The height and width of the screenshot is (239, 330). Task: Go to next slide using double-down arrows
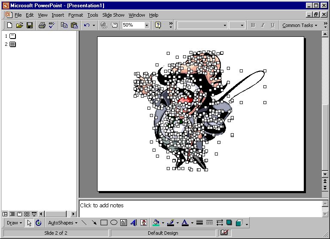pyautogui.click(x=325, y=187)
